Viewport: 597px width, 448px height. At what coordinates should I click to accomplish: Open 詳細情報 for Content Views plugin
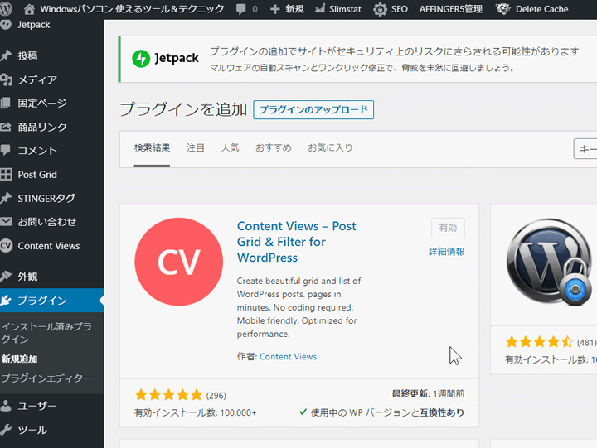point(447,252)
